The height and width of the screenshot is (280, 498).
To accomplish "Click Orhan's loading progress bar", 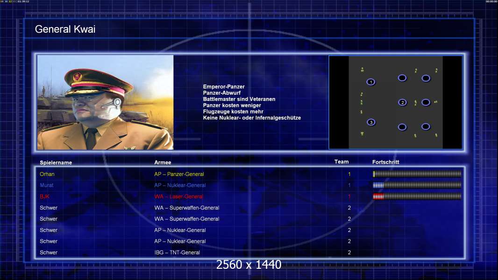I will click(417, 174).
